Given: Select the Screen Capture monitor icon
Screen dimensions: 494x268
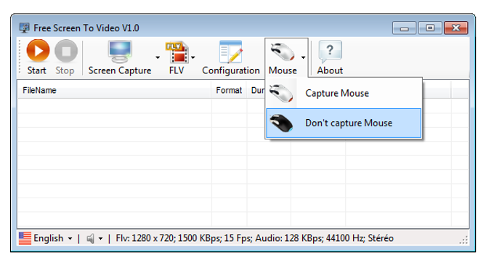Looking at the screenshot, I should 120,52.
